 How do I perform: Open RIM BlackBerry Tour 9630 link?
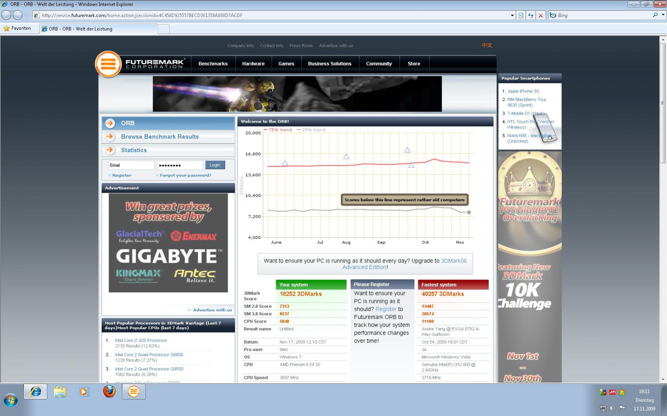[527, 102]
